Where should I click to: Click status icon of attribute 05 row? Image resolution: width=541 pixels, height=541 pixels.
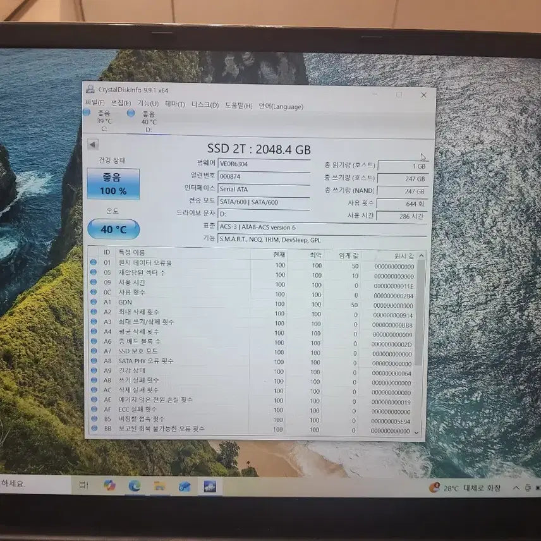coord(93,272)
